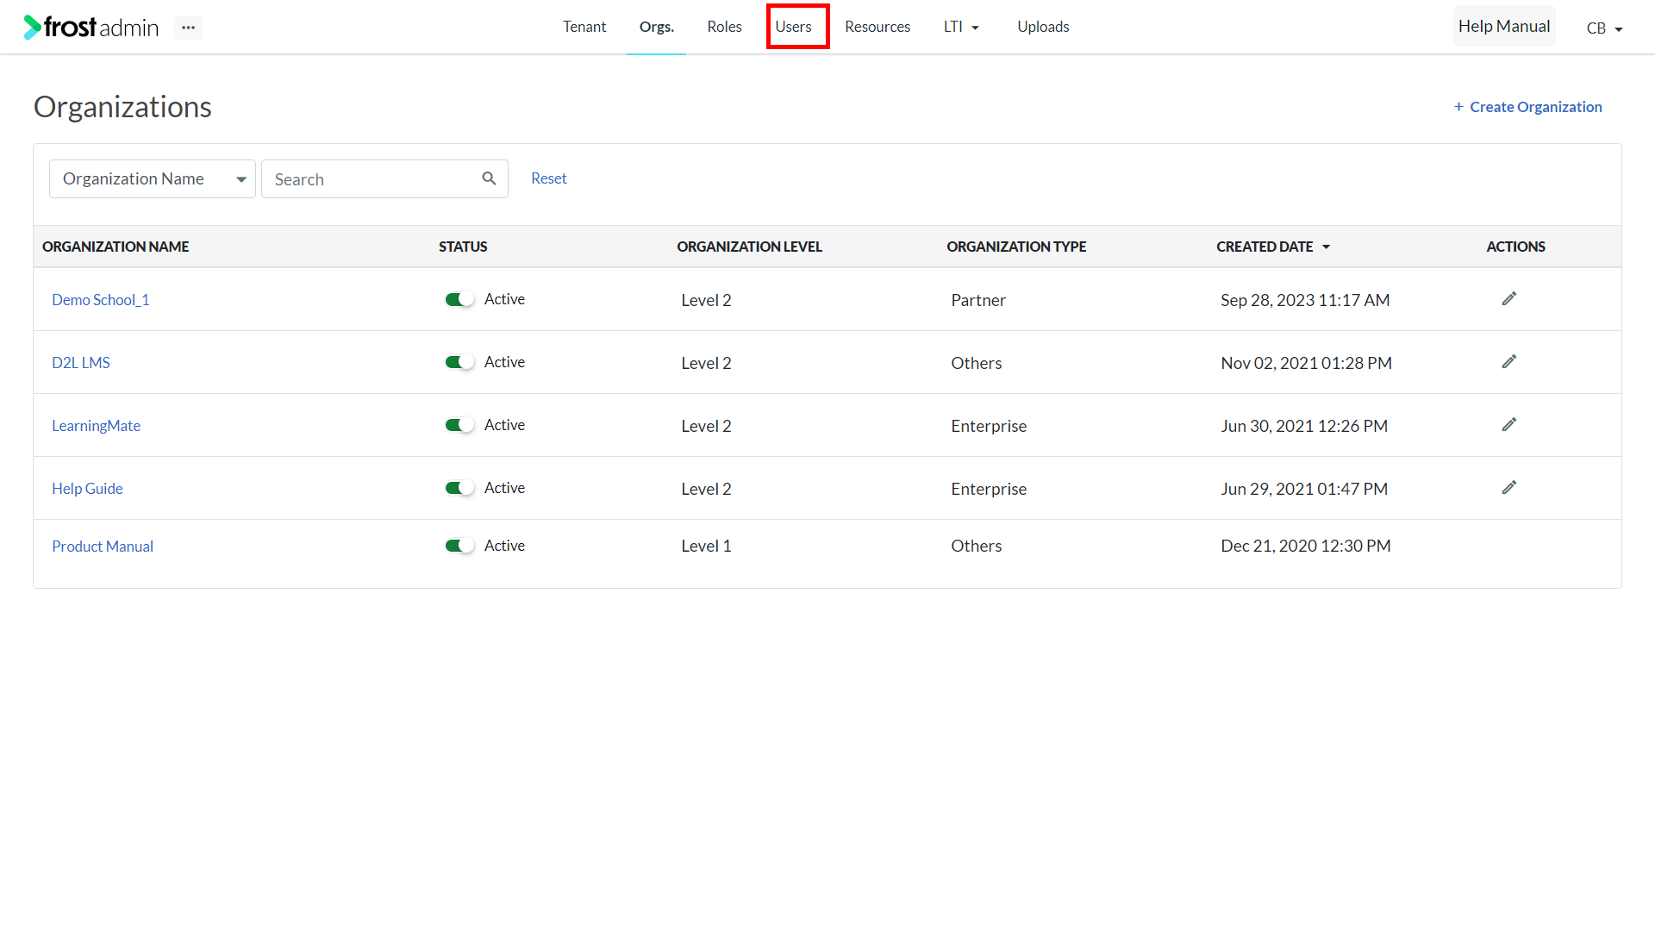Go to the Resources tab
The image size is (1655, 931).
pos(877,27)
